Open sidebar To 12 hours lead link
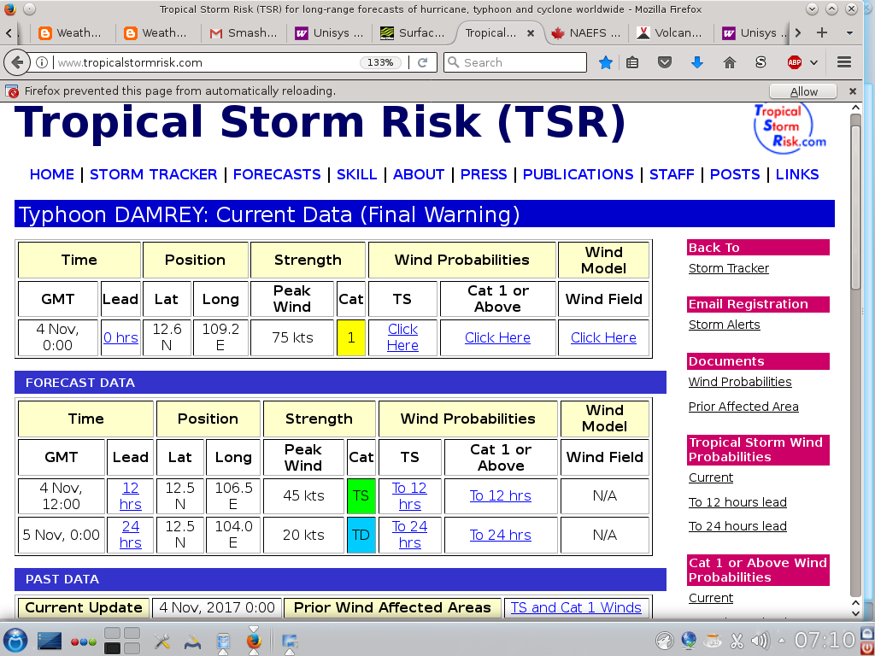This screenshot has height=656, width=875. (737, 502)
